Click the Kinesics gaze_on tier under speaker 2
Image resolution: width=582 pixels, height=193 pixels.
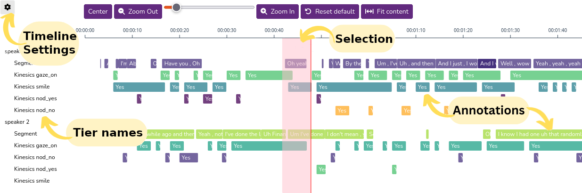(x=35, y=145)
